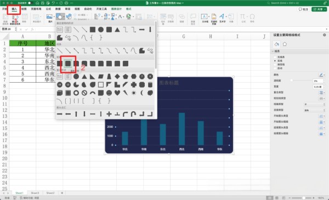The height and width of the screenshot is (200, 329).
Task: Select the Moon crescent shape
Action: [142, 93]
